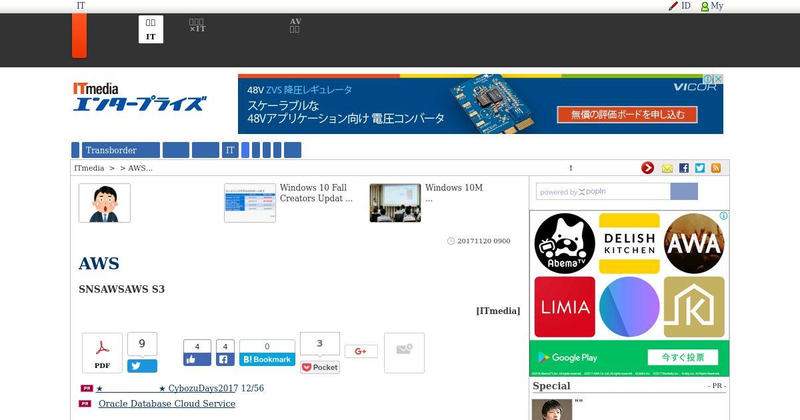Select the IT nav tab in blue menu
Viewport: 800px width, 420px height.
click(x=230, y=150)
